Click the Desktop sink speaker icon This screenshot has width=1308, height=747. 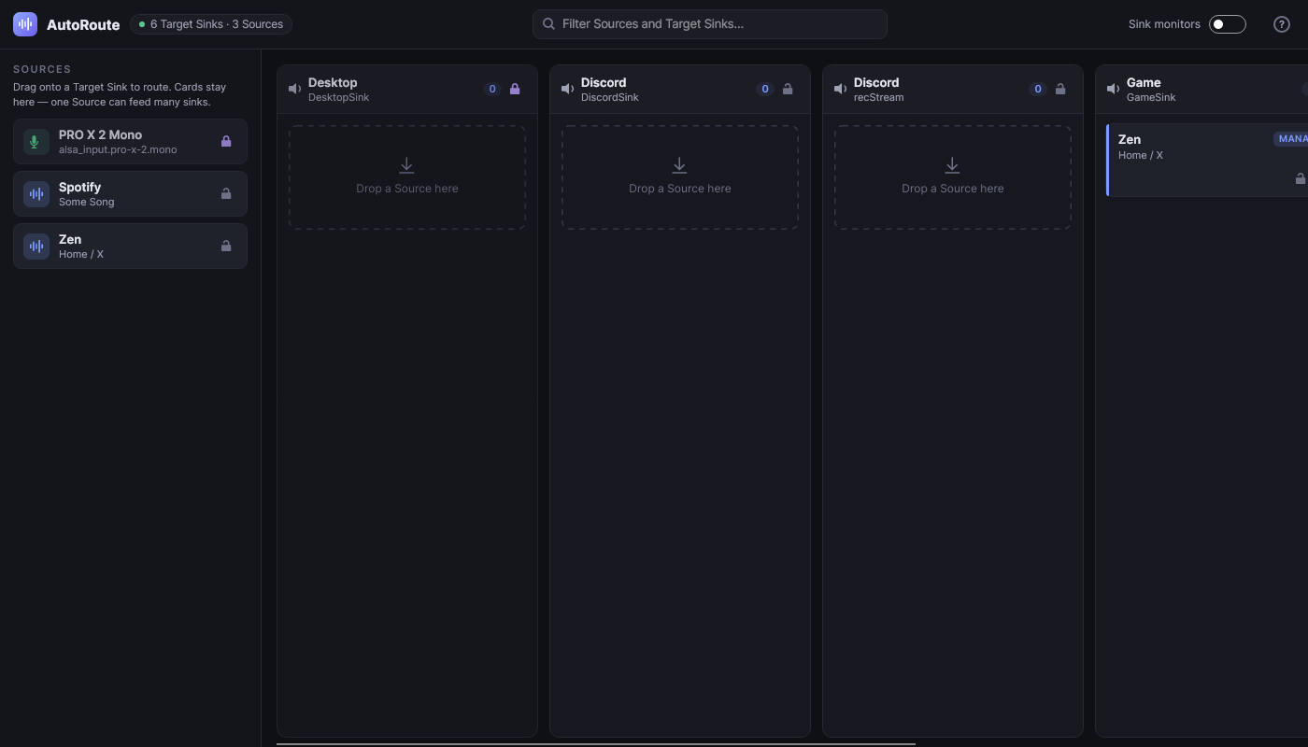point(294,89)
